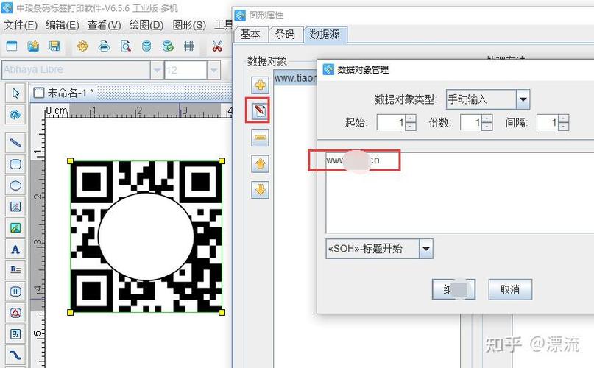
Task: Open the font size 12 dropdown arrow
Action: click(x=213, y=70)
